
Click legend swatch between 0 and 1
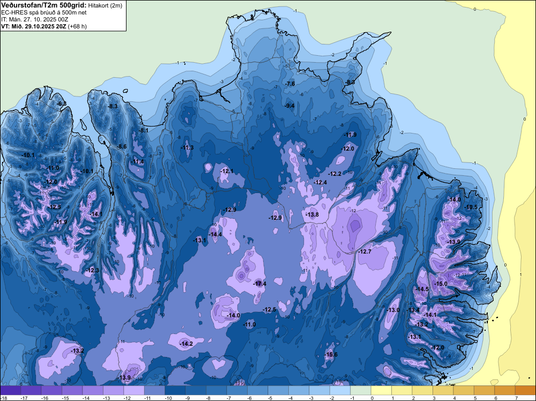tap(381, 390)
